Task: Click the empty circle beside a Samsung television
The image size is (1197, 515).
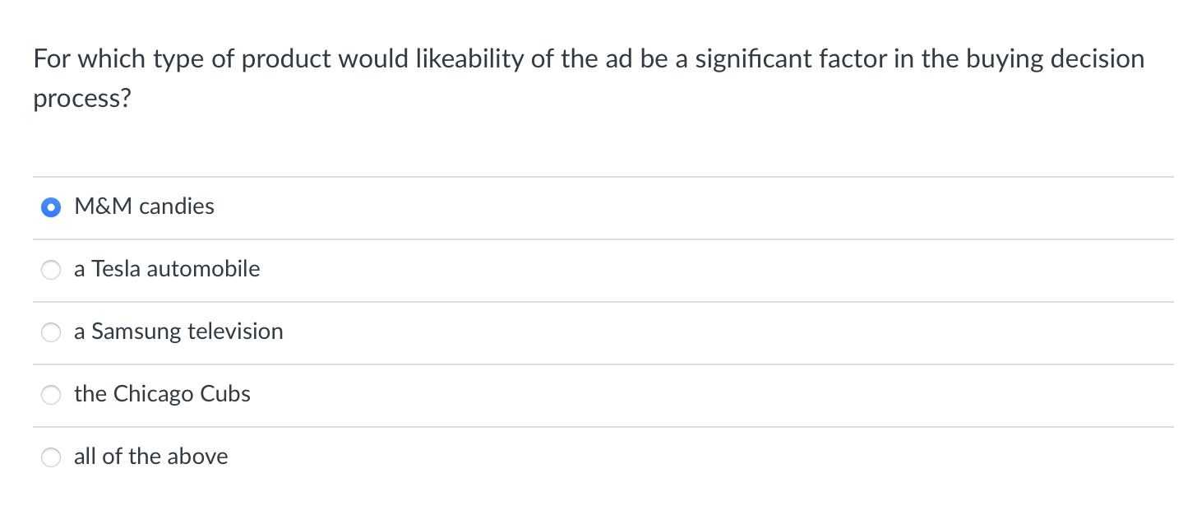Action: point(51,332)
